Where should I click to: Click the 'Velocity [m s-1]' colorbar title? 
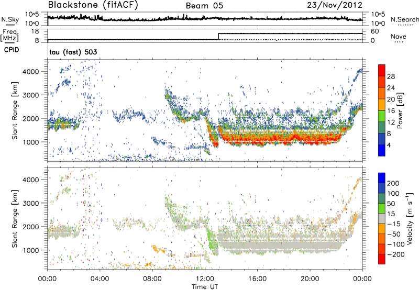pos(410,218)
